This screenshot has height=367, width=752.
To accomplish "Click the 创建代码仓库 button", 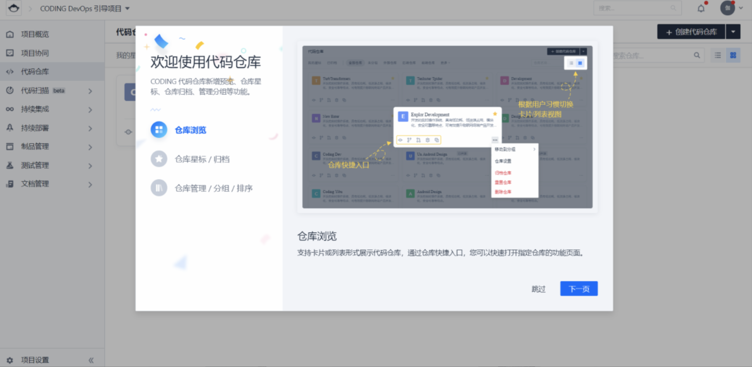I will click(691, 32).
